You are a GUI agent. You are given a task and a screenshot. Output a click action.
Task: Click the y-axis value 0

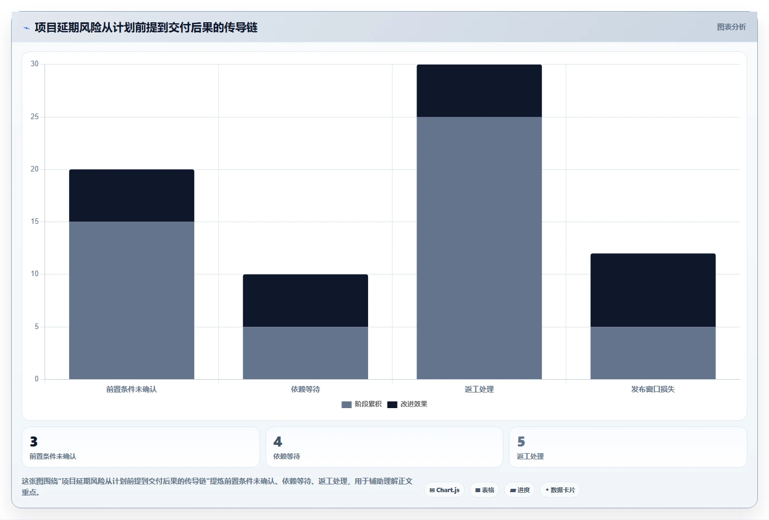point(37,379)
